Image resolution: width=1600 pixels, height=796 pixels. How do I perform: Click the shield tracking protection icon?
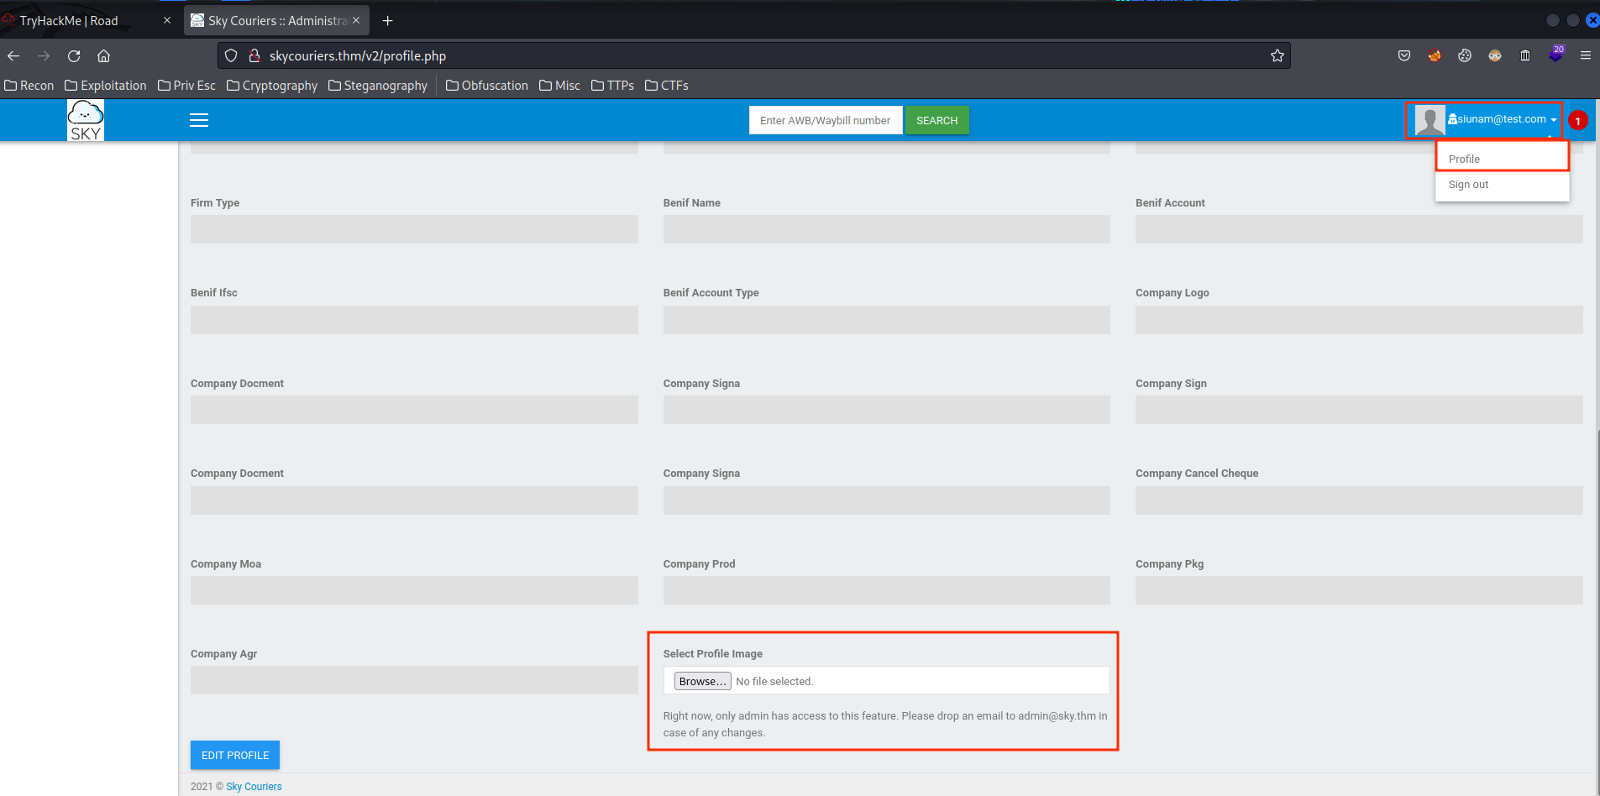tap(231, 56)
